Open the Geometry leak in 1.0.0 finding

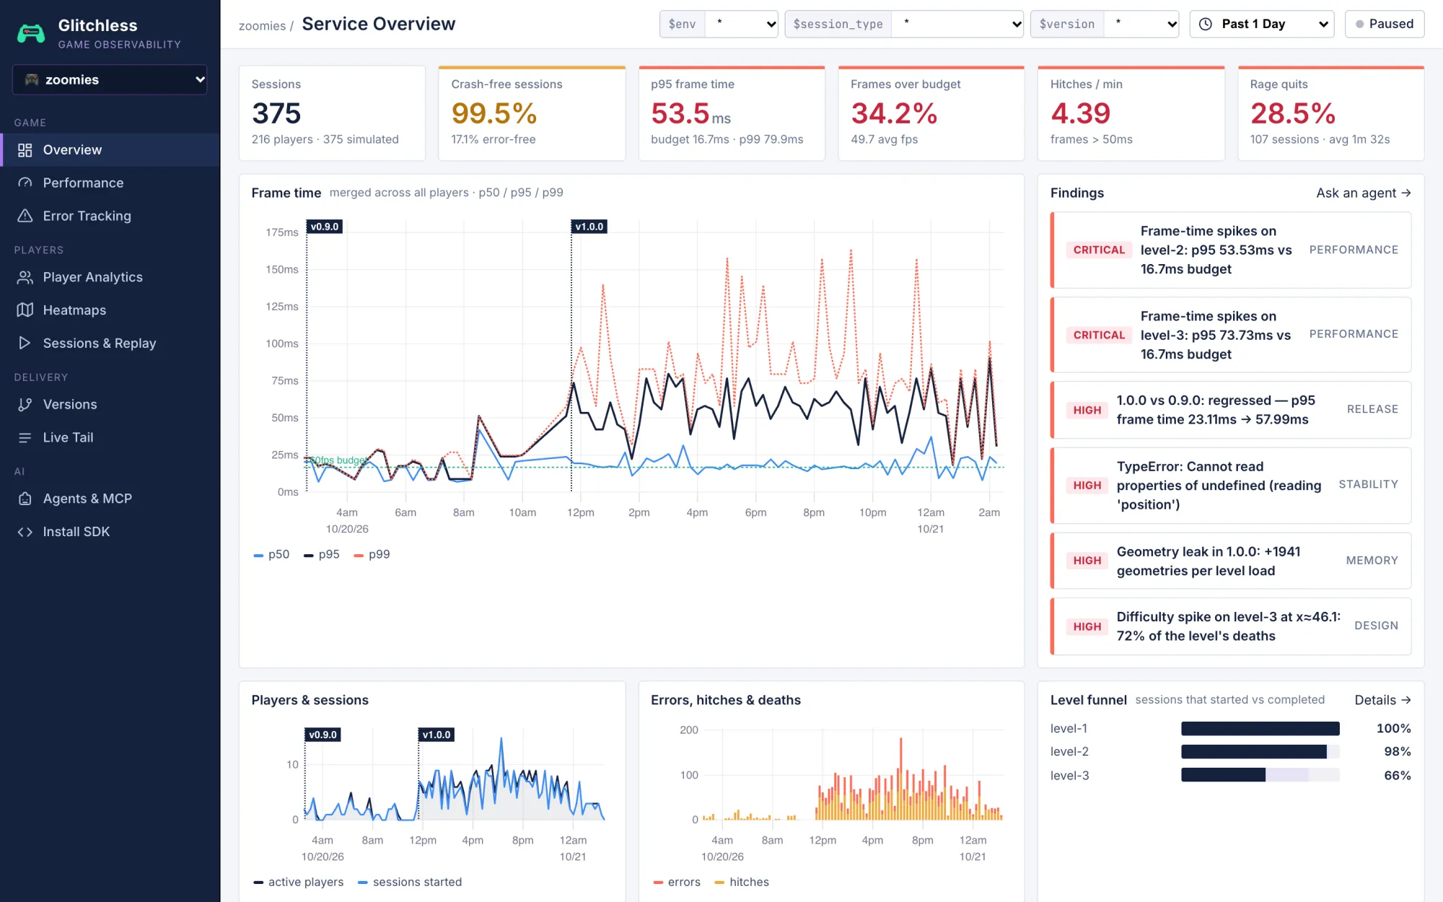click(x=1231, y=561)
